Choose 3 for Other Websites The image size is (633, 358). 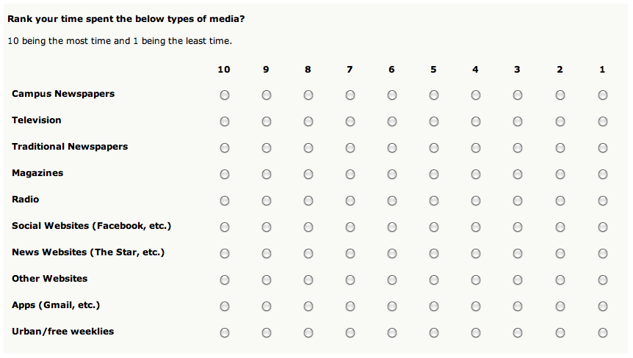pos(518,280)
